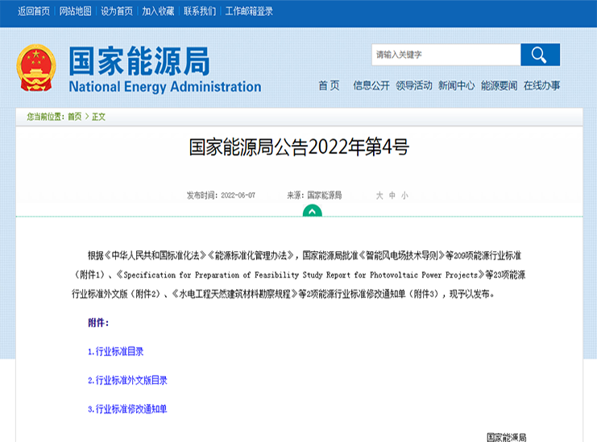
Task: Open 返回首页 link in top bar
Action: 33,11
